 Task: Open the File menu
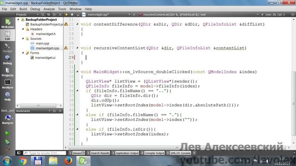pyautogui.click(x=4, y=9)
